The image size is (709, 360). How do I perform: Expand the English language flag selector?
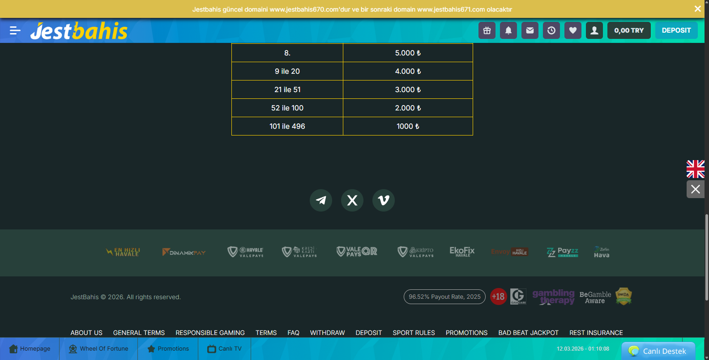tap(696, 169)
